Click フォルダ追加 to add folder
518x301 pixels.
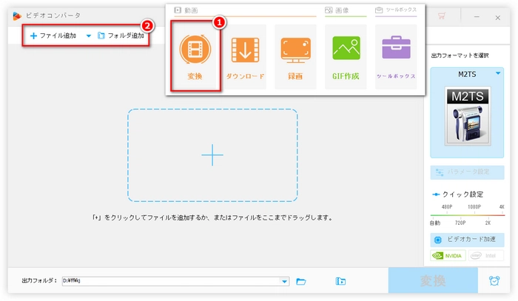121,35
